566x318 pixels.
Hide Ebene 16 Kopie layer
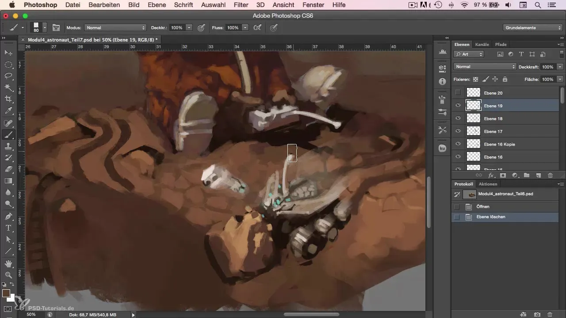click(x=458, y=144)
